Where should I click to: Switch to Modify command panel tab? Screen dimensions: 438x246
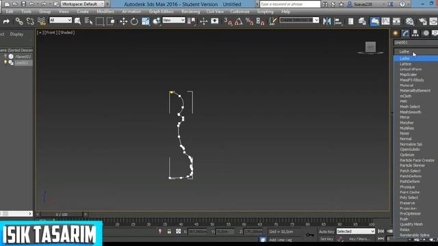pyautogui.click(x=405, y=33)
